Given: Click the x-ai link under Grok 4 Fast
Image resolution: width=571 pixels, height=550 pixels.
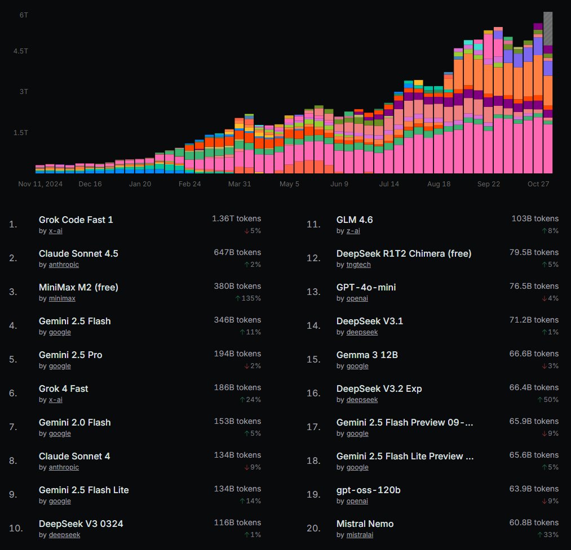Looking at the screenshot, I should tap(55, 400).
